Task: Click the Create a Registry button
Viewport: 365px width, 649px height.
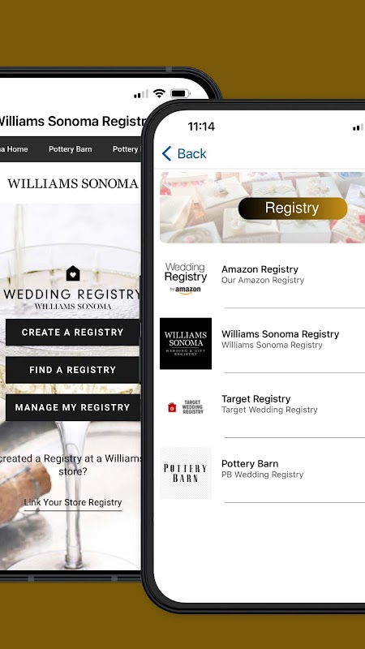Action: (x=72, y=333)
